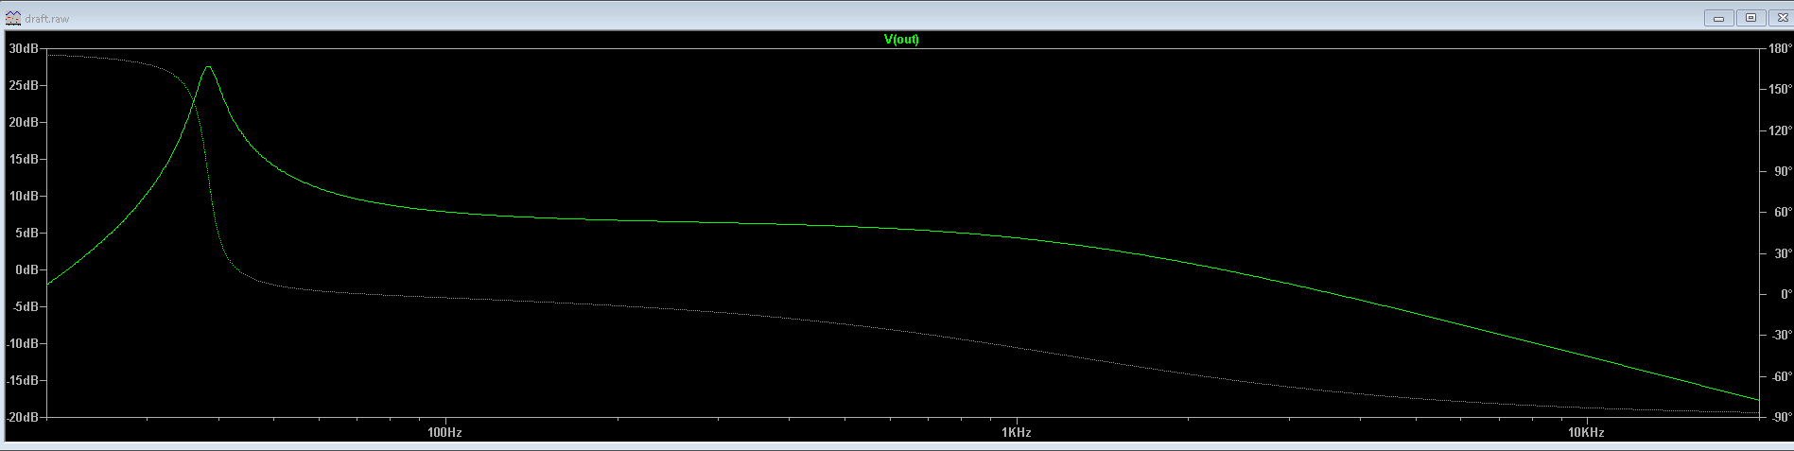Click the resonance peak of the green trace
The image size is (1794, 451).
tap(208, 67)
